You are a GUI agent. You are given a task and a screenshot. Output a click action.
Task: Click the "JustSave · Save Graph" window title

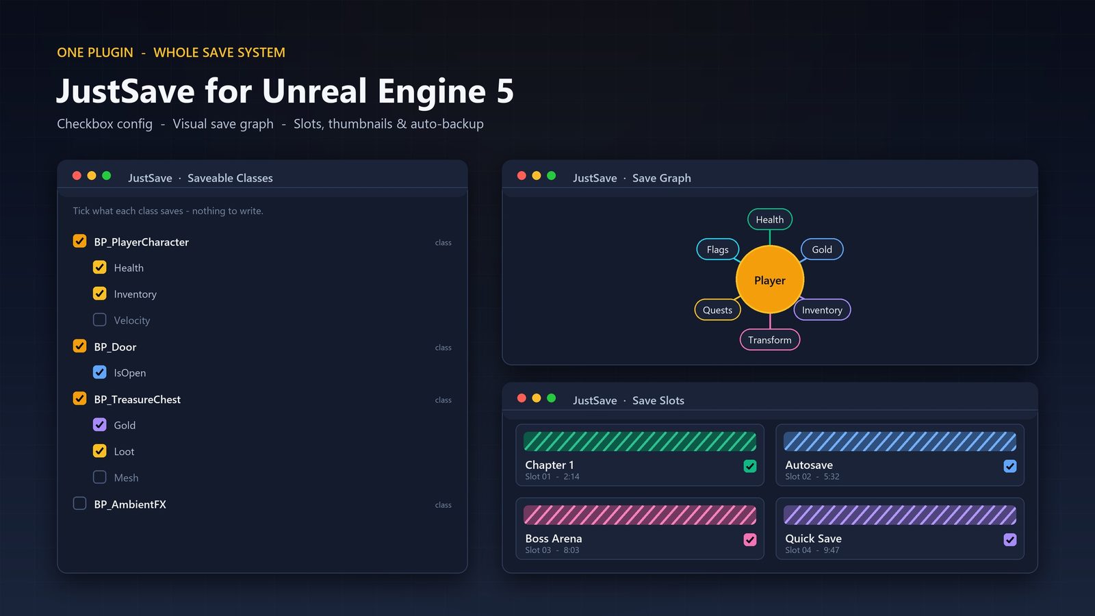pos(632,178)
